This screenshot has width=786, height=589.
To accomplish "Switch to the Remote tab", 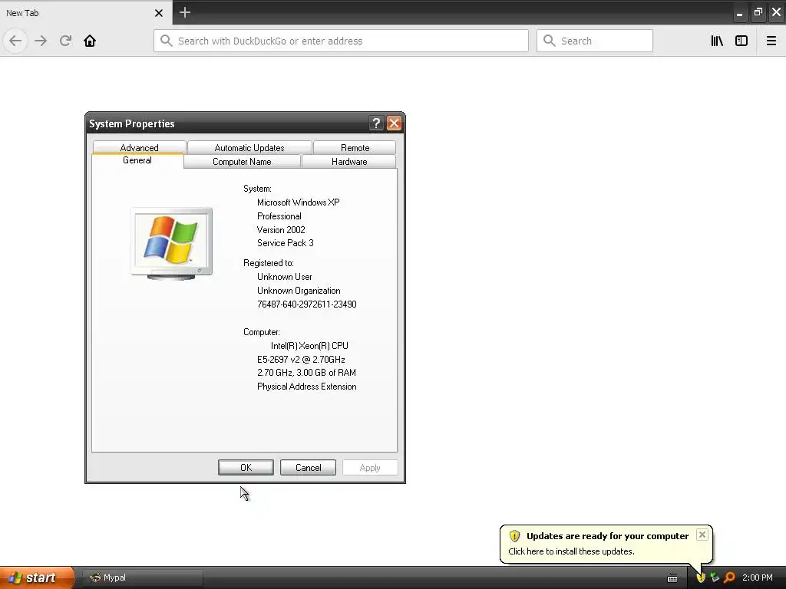I will (x=355, y=148).
